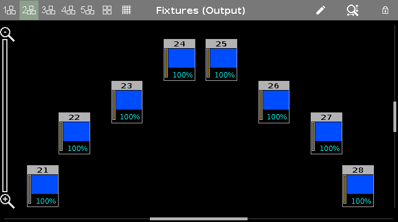This screenshot has width=398, height=222.
Task: Select layout view 2 icon
Action: click(x=29, y=10)
